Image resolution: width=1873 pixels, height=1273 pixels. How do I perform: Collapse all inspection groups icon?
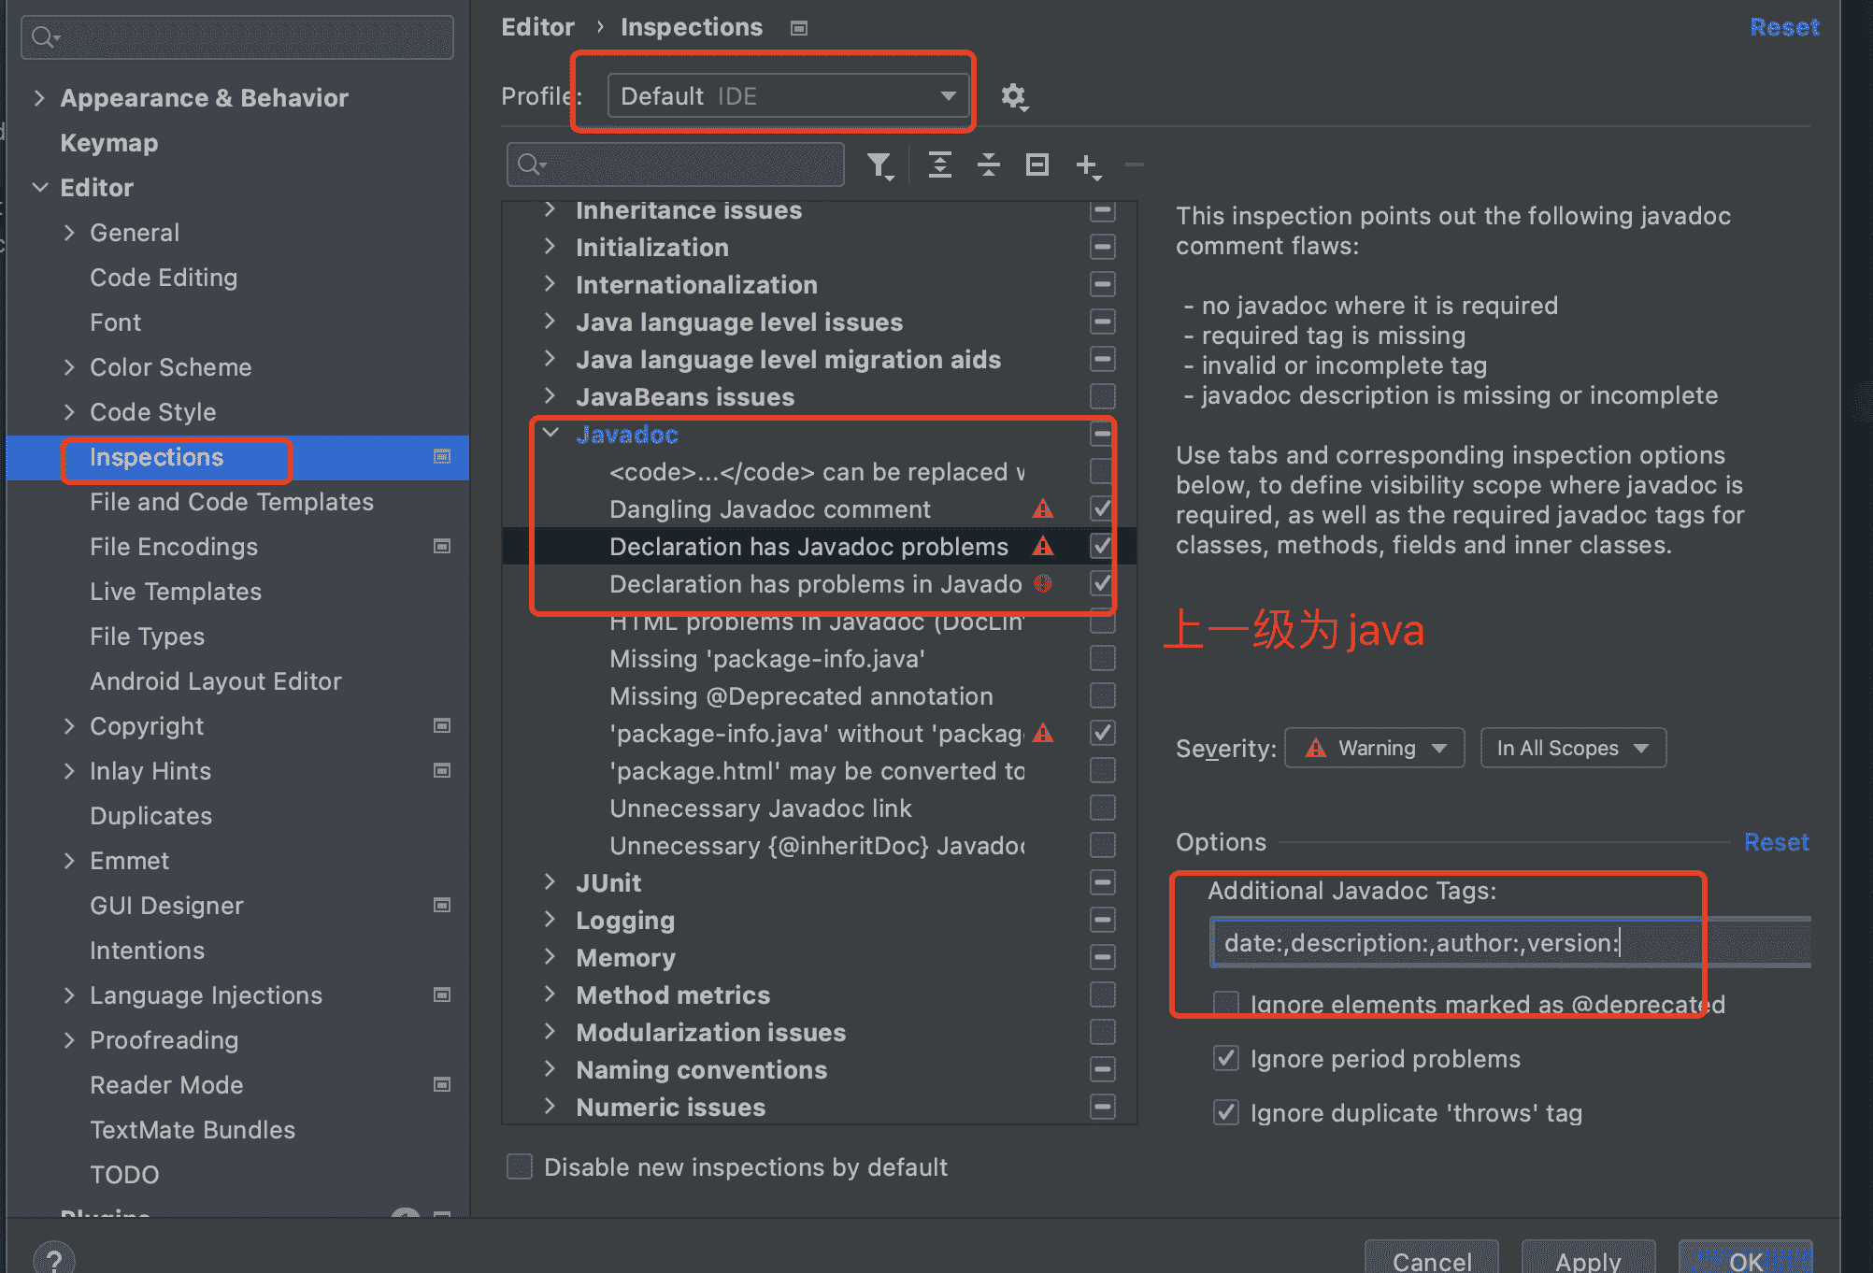[x=989, y=165]
